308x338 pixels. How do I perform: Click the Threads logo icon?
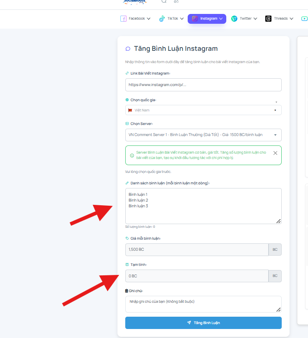click(x=268, y=18)
